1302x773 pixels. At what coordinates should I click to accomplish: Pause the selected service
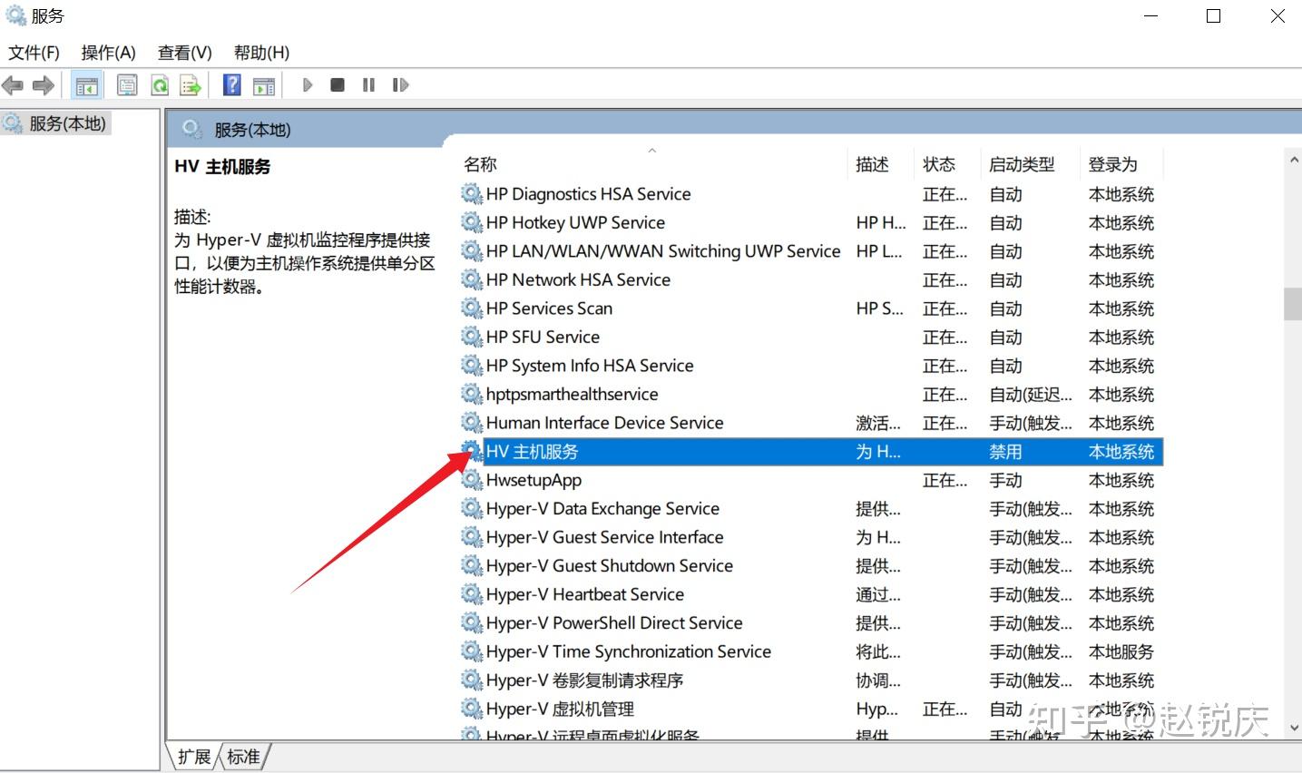click(x=368, y=84)
